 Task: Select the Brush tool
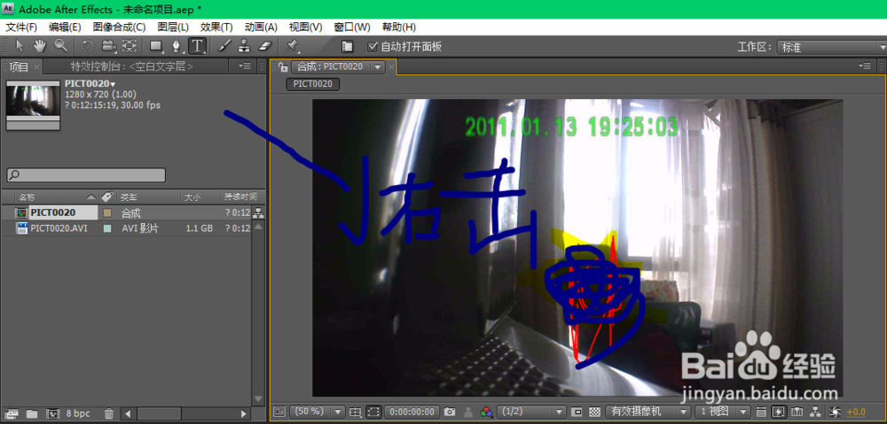[x=224, y=46]
